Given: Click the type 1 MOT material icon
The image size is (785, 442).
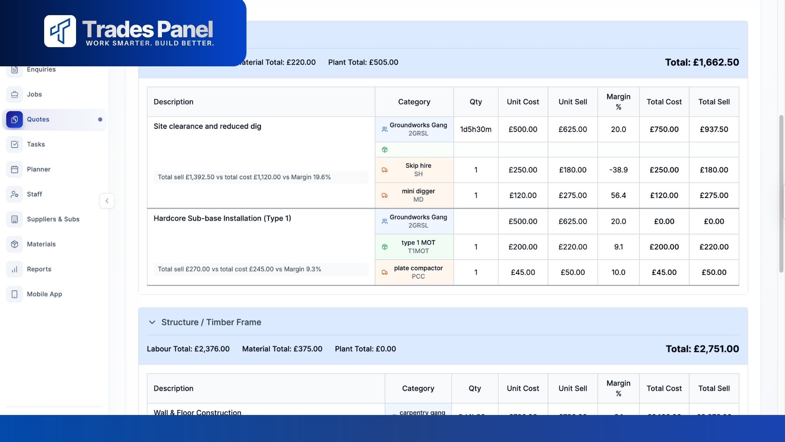Looking at the screenshot, I should [x=385, y=247].
